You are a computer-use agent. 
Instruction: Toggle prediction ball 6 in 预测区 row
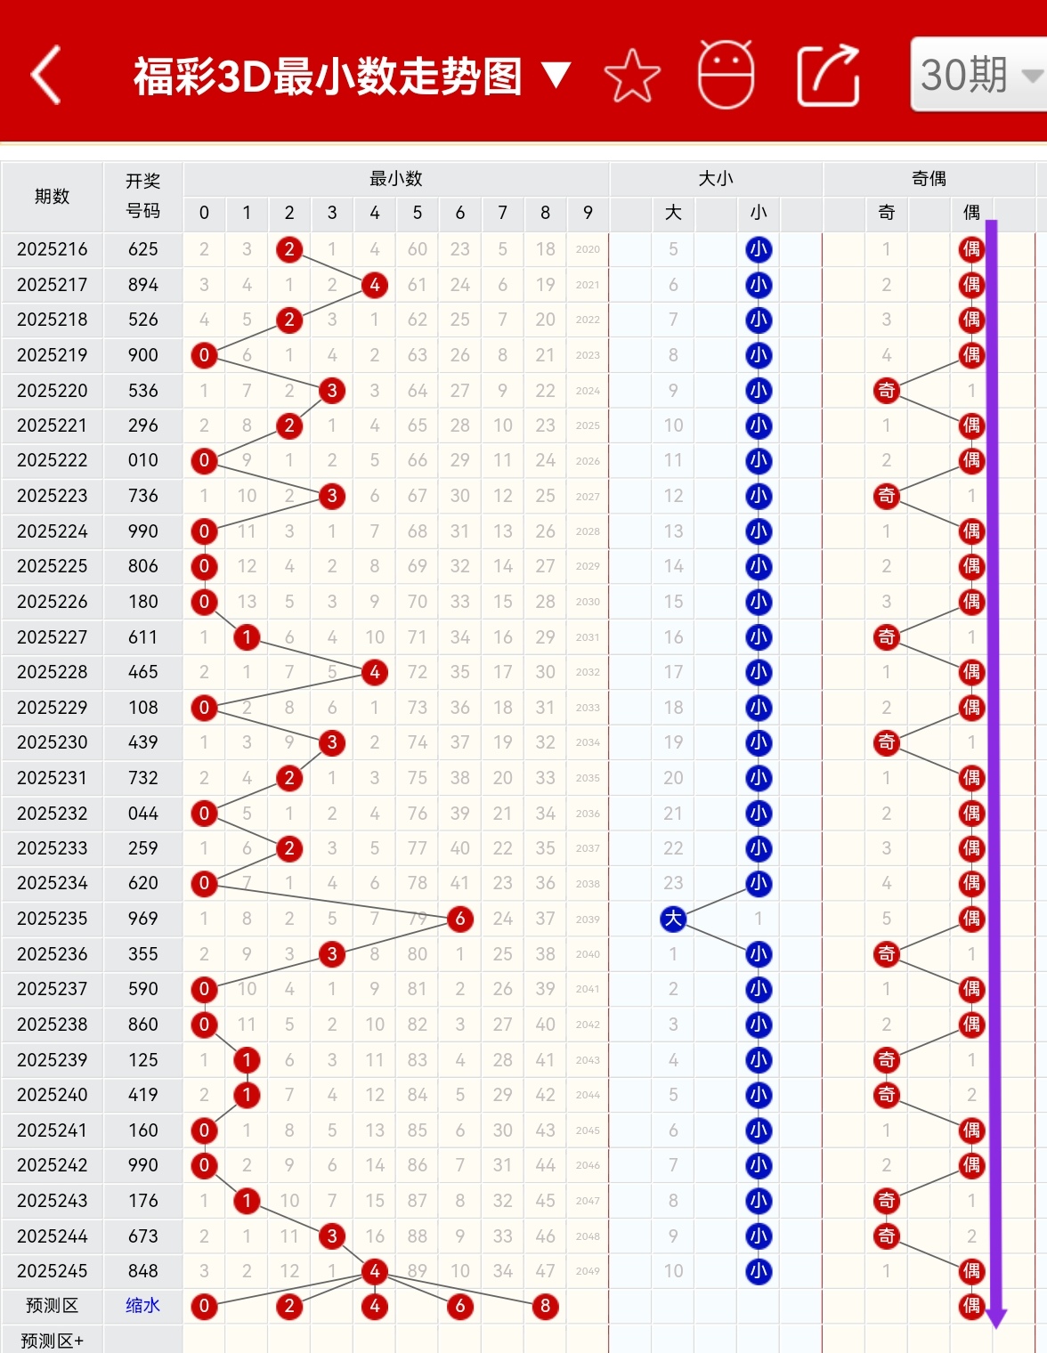(460, 1306)
